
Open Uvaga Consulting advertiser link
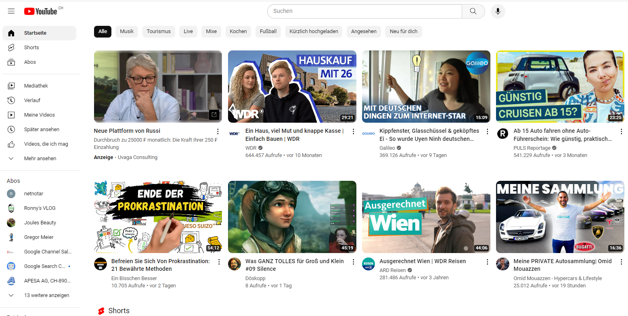click(138, 157)
